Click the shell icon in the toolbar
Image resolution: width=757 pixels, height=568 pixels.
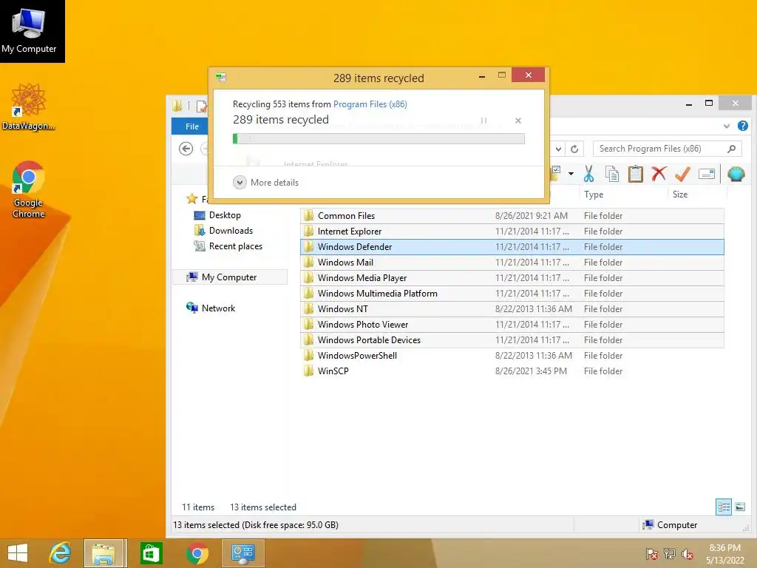[736, 174]
